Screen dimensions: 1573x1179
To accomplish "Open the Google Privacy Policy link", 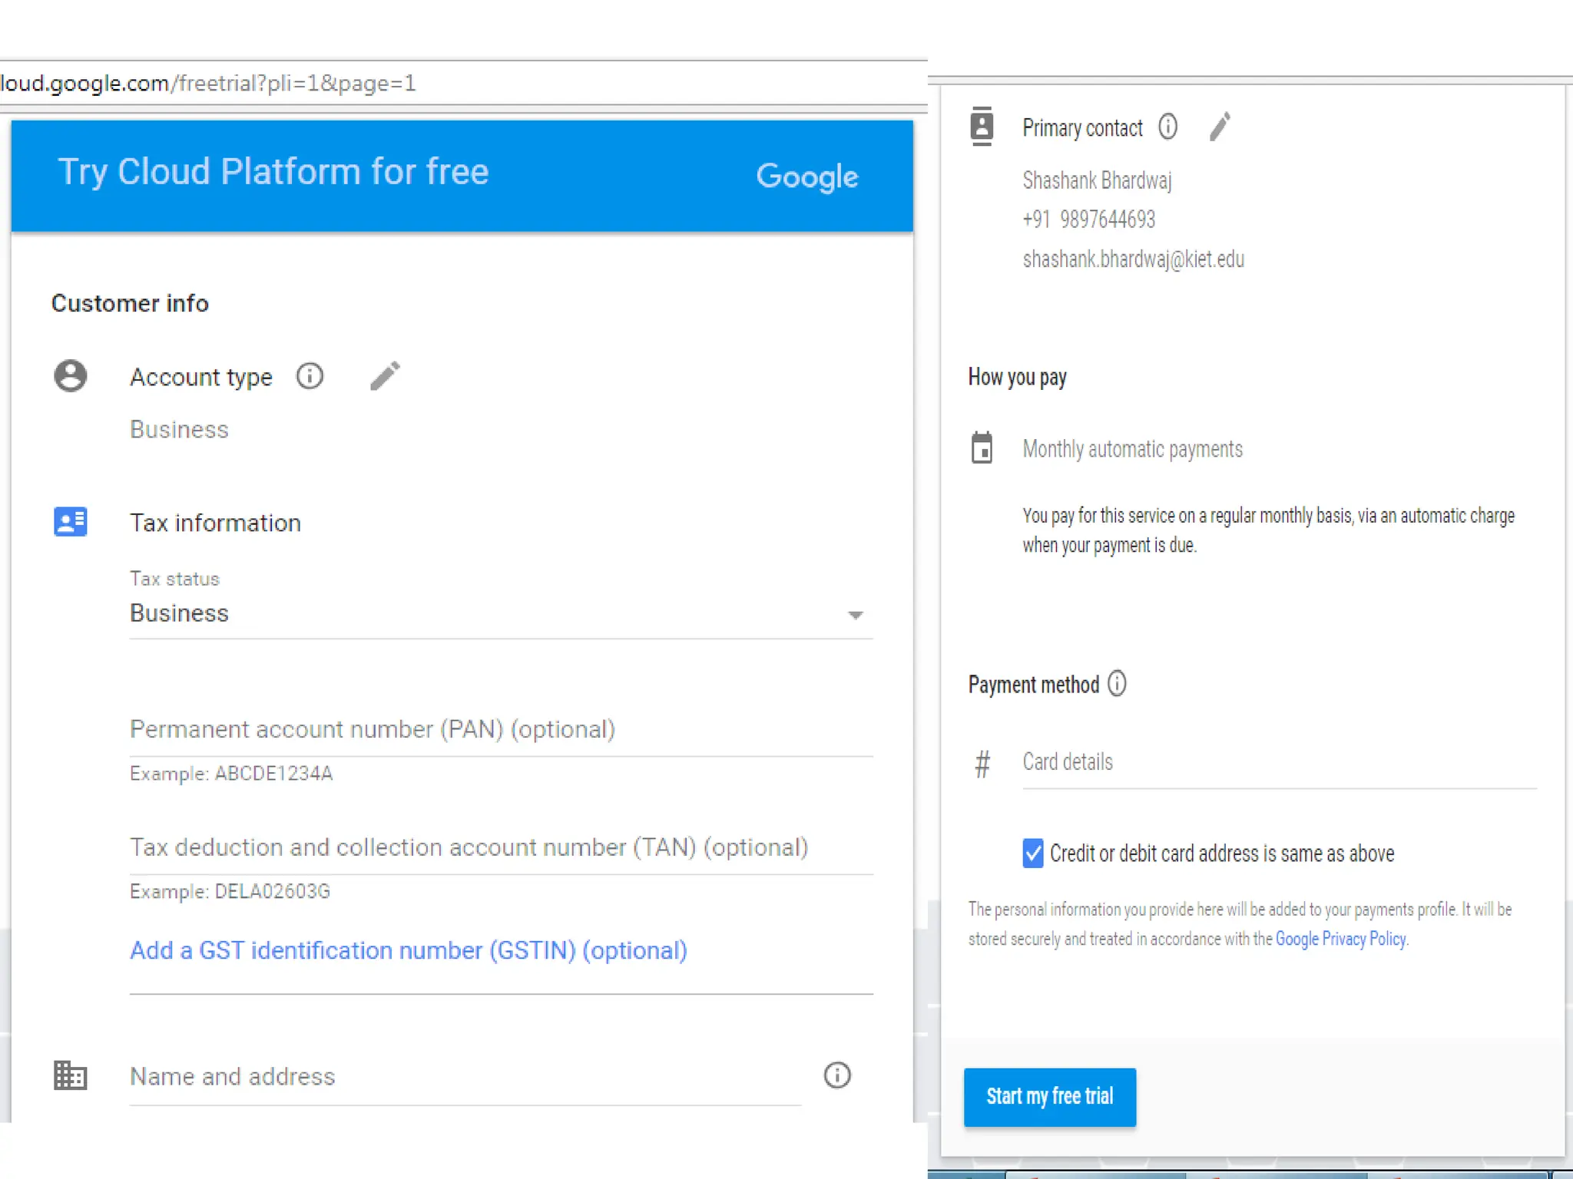I will [1340, 939].
